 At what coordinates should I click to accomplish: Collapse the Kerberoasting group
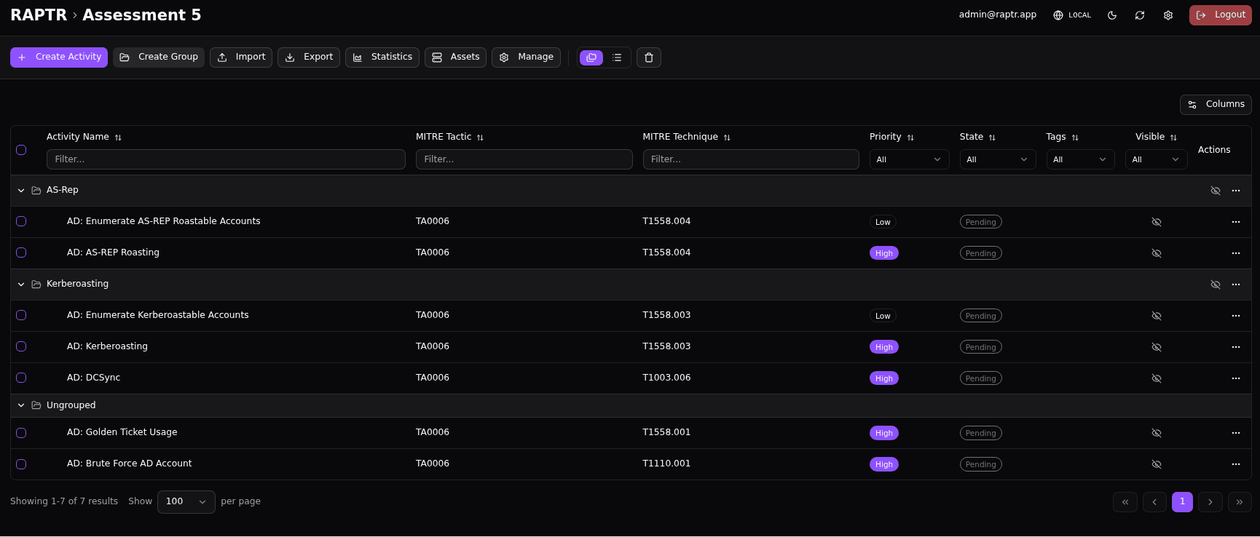[21, 285]
